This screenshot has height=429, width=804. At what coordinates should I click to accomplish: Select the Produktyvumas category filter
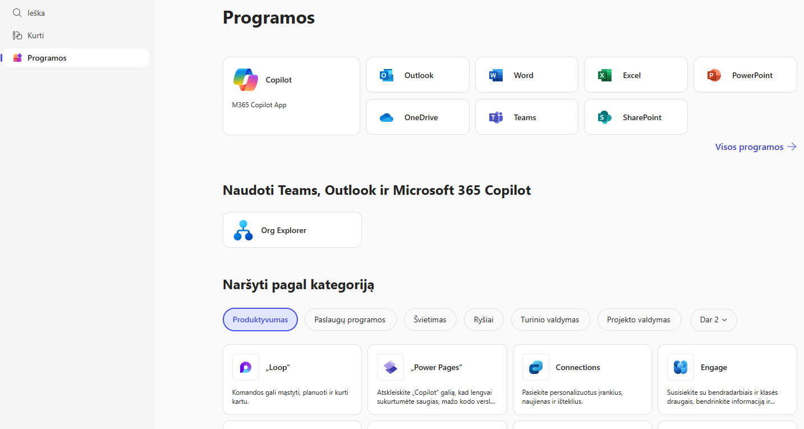tap(260, 320)
